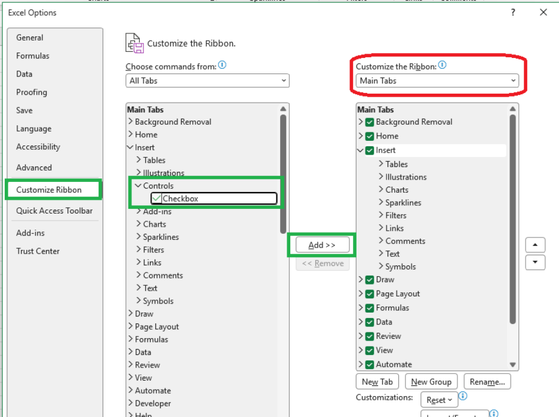This screenshot has height=417, width=559.
Task: Toggle the Page Layout tab checkbox
Action: 370,294
